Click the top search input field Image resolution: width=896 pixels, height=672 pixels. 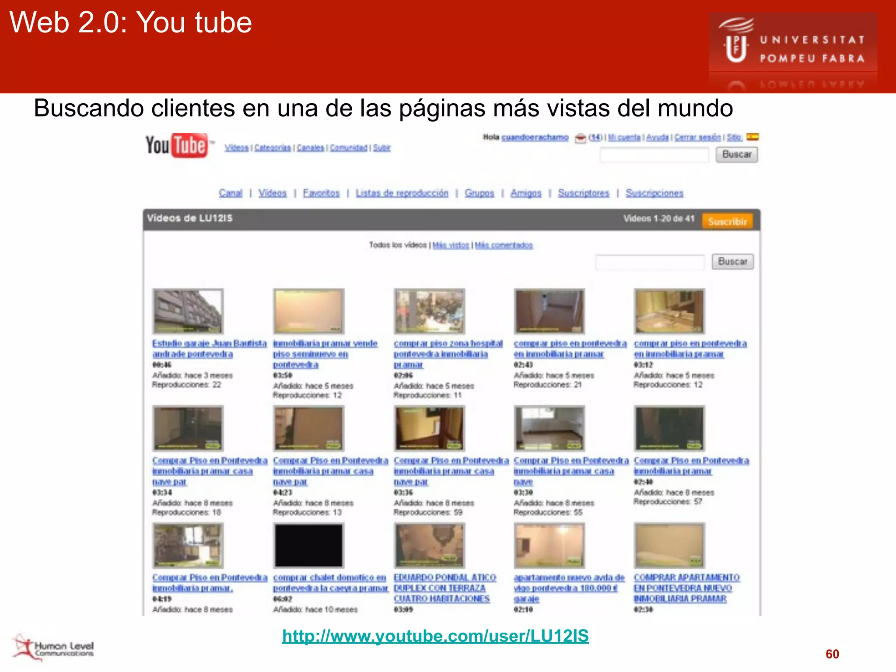click(654, 155)
